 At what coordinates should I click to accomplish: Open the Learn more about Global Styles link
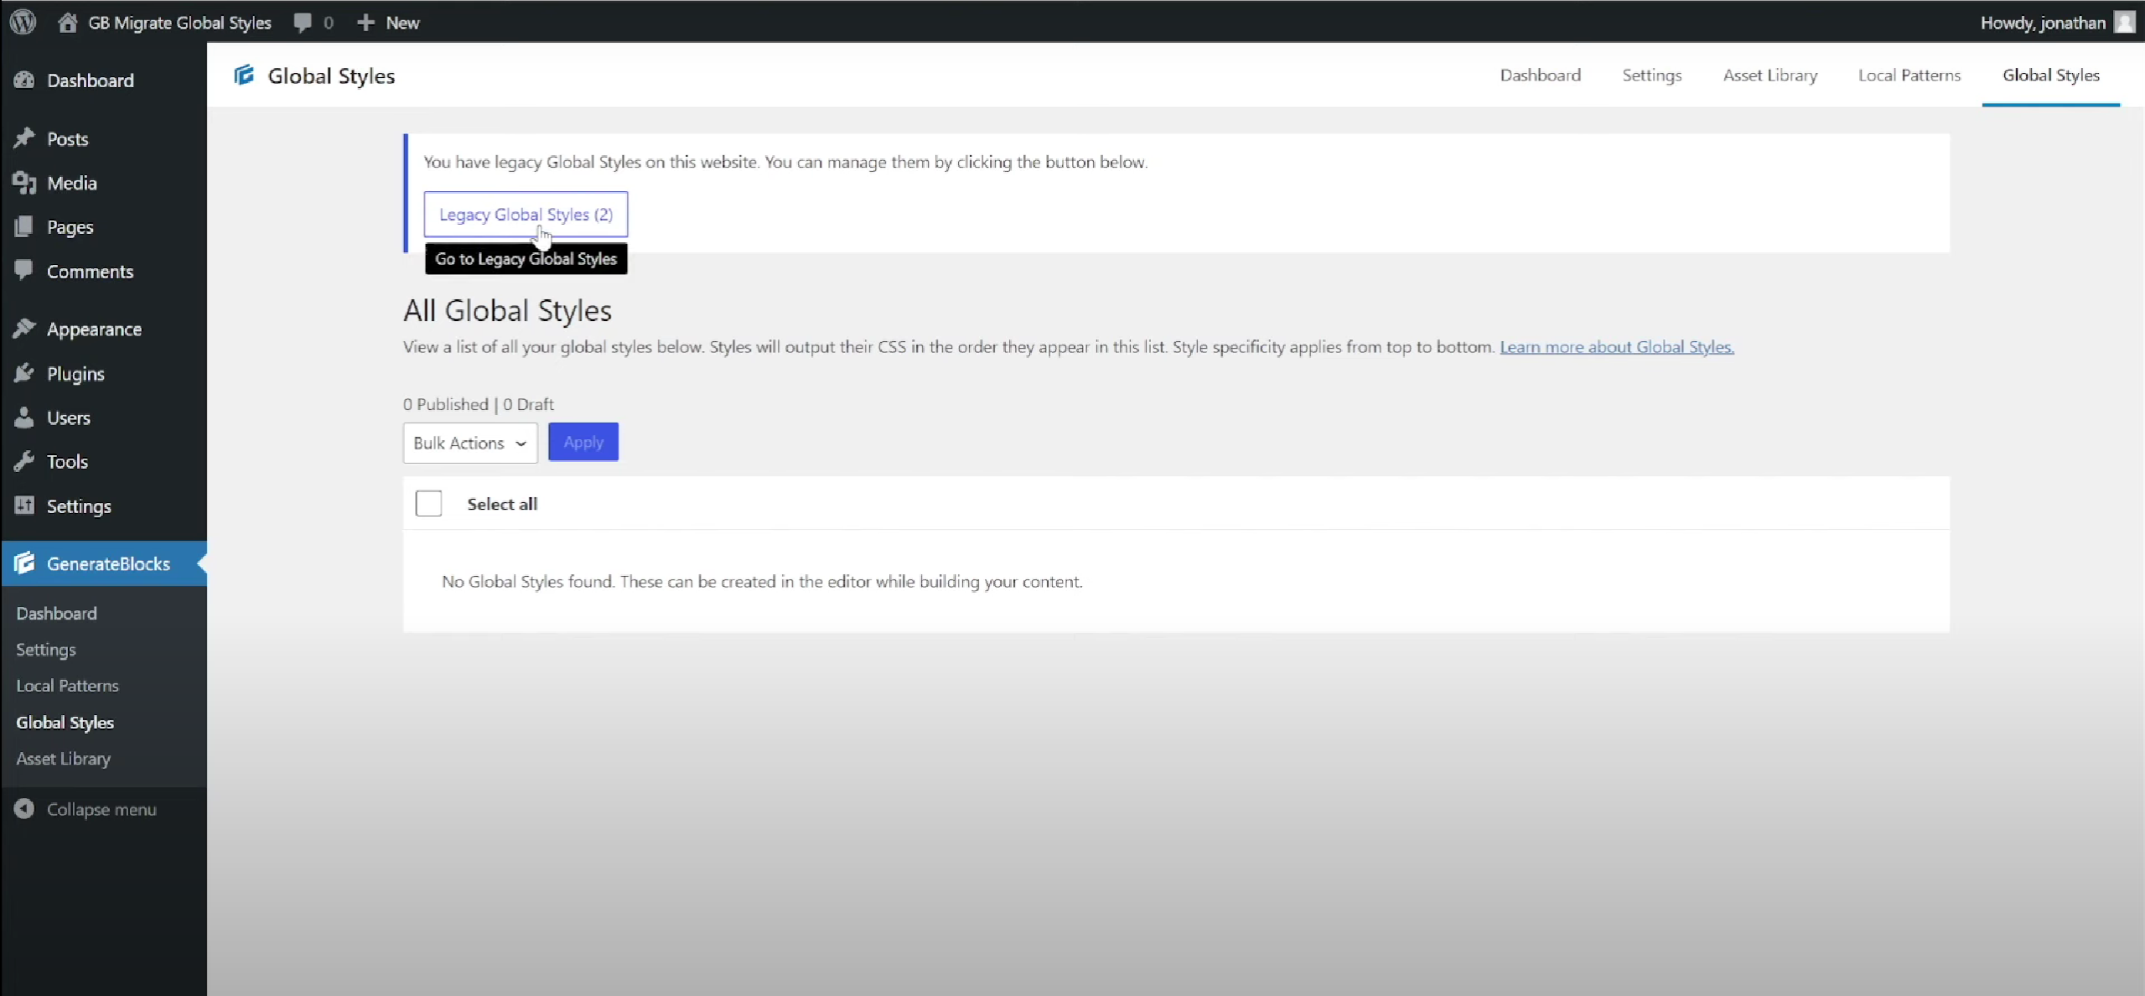pyautogui.click(x=1616, y=347)
